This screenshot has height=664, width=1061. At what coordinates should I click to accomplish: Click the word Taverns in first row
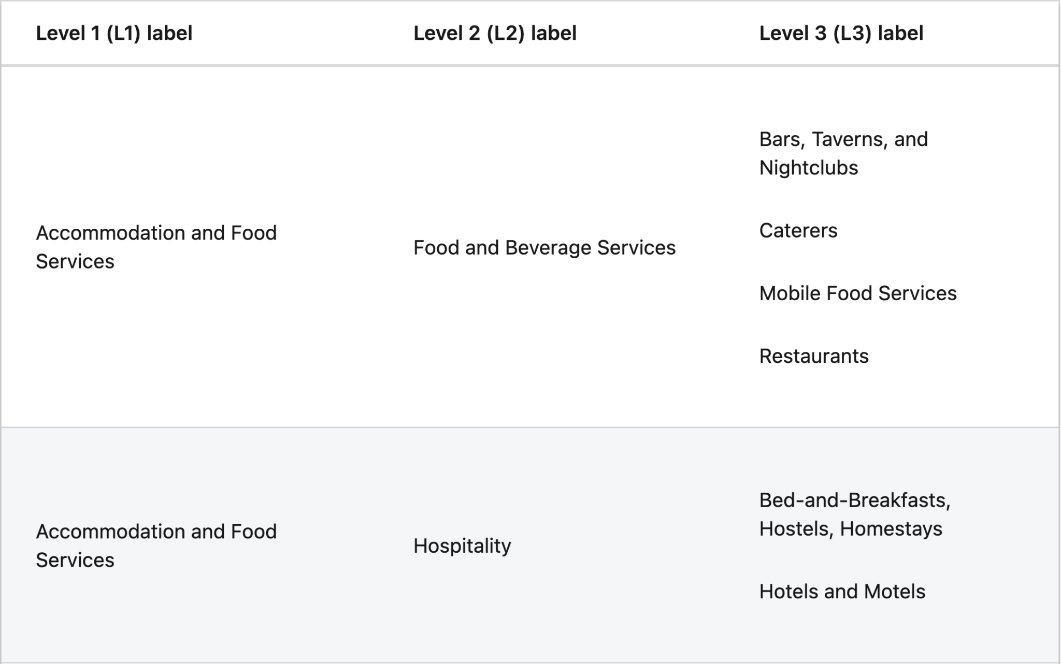[x=842, y=139]
